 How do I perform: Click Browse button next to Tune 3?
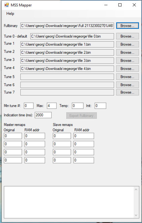pos(128,60)
